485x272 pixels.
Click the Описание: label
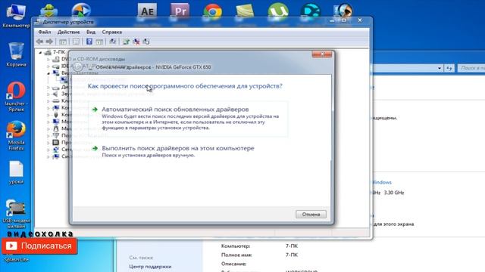234,264
